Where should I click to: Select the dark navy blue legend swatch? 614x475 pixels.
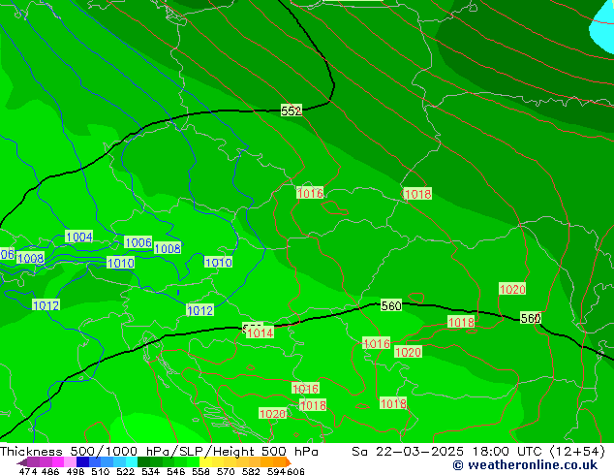(81, 461)
